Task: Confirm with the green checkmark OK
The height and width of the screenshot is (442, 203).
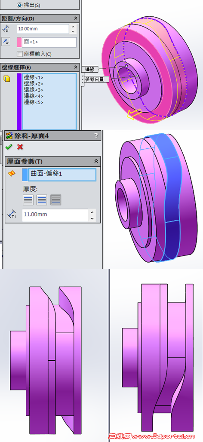Action: pyautogui.click(x=9, y=147)
